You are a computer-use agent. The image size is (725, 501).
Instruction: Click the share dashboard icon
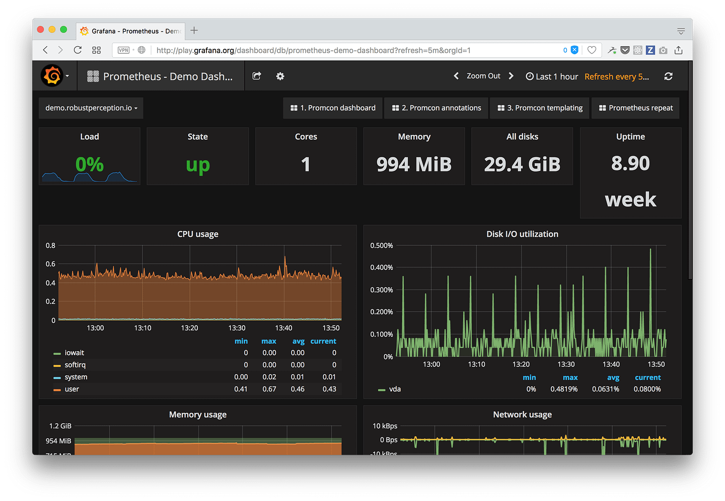click(257, 76)
